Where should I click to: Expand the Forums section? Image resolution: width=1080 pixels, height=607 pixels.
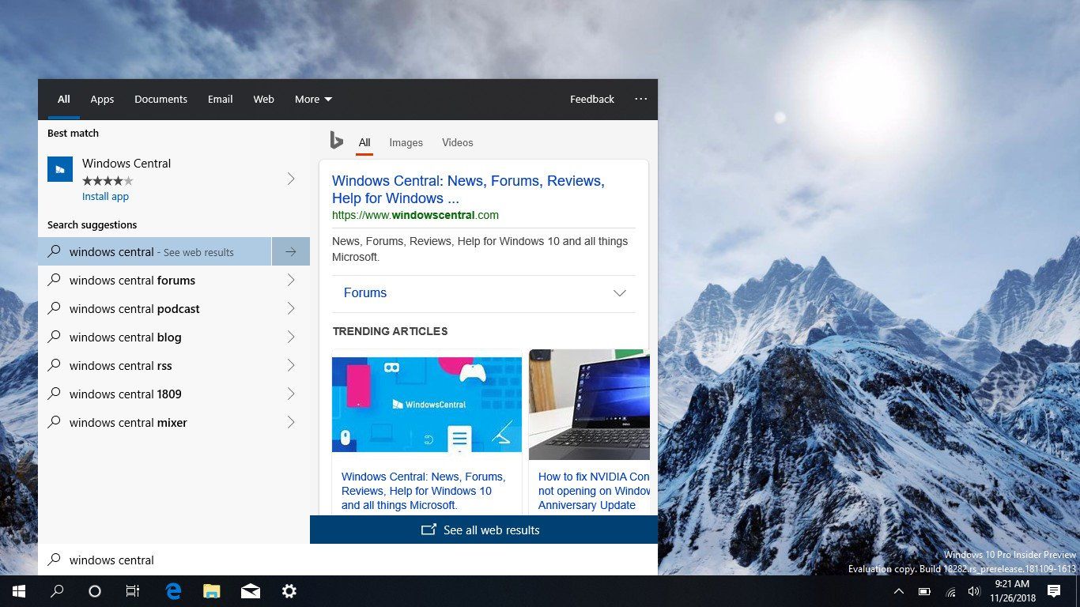click(620, 292)
